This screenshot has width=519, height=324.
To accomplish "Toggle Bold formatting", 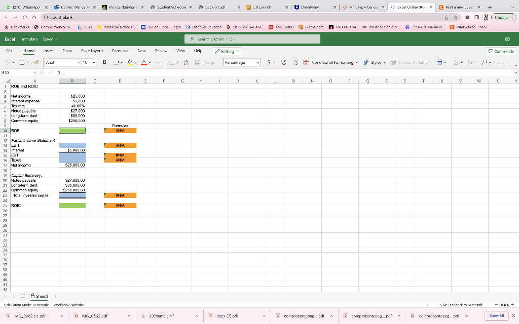I will tap(104, 62).
